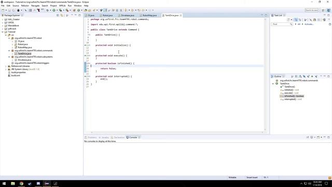332x187 pixels.
Task: Click the New Java Class toolbar icon
Action: 78,10
